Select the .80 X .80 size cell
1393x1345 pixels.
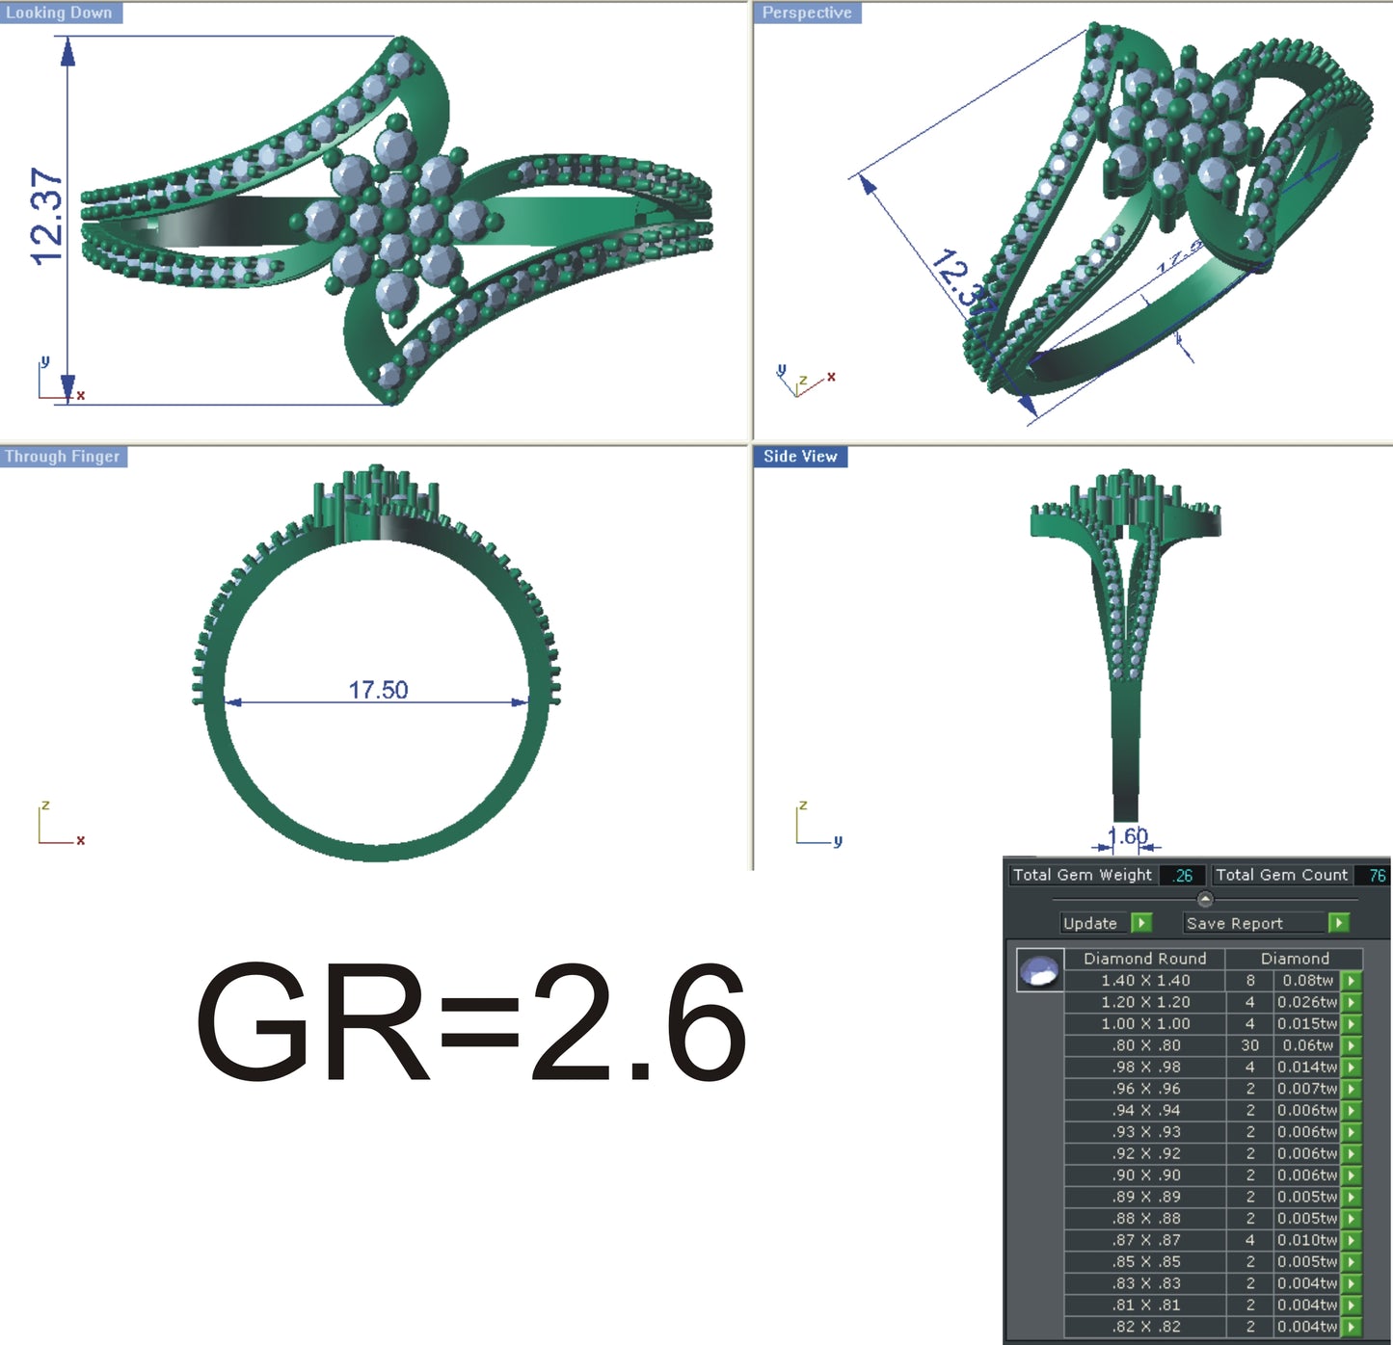point(1144,1045)
